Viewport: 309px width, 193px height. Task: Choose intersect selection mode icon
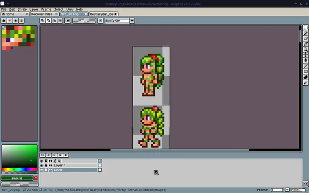pos(60,20)
